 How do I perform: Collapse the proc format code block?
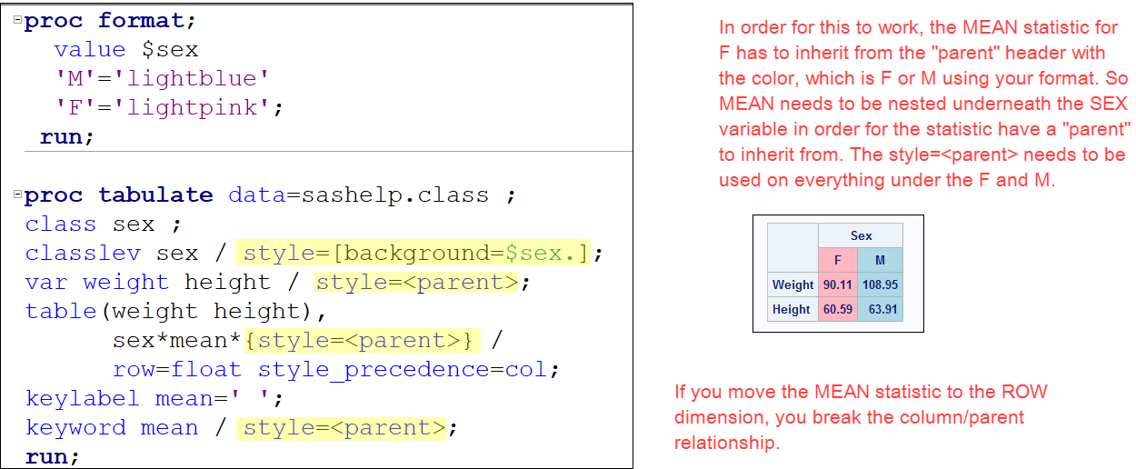tap(18, 21)
